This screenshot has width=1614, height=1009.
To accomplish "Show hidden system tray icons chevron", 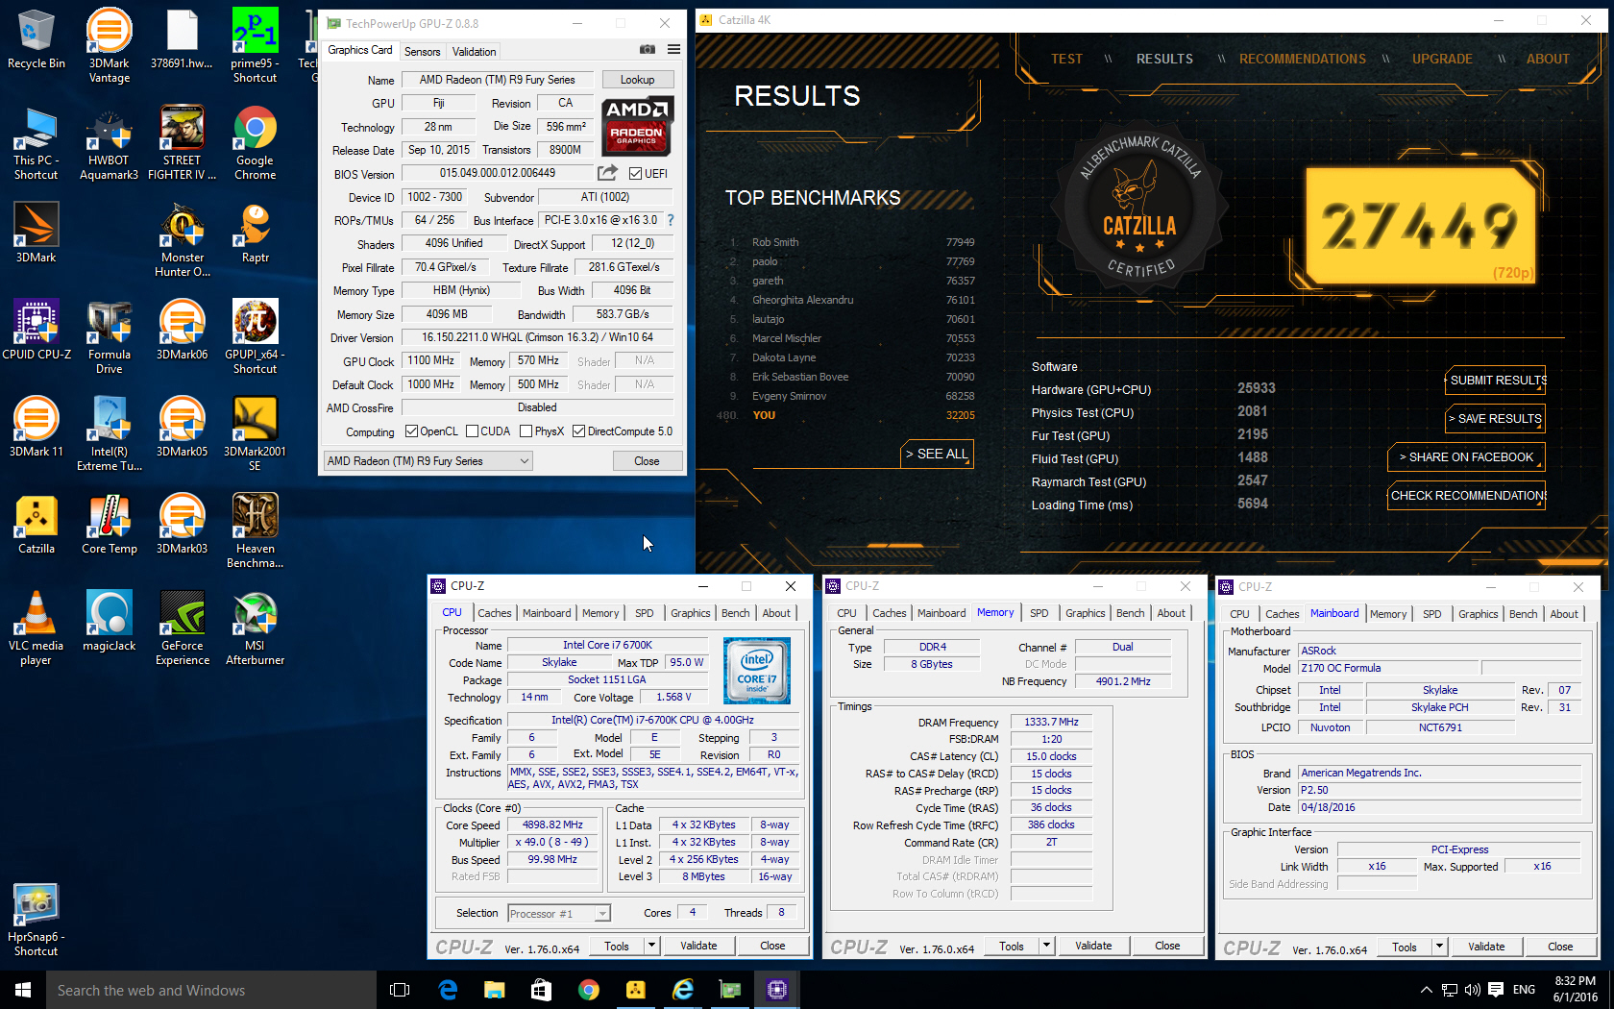I will [1427, 990].
